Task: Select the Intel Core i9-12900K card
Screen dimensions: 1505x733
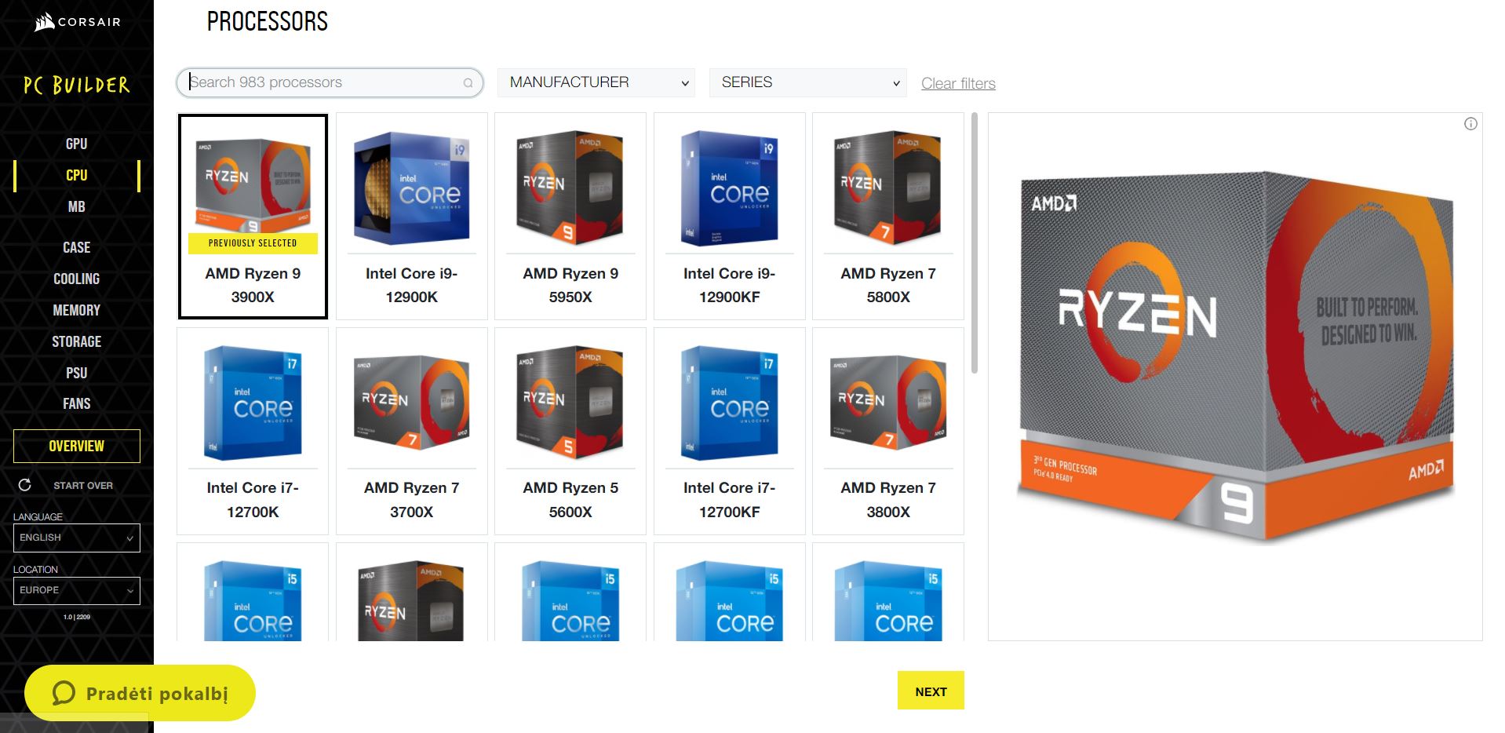Action: click(x=412, y=217)
